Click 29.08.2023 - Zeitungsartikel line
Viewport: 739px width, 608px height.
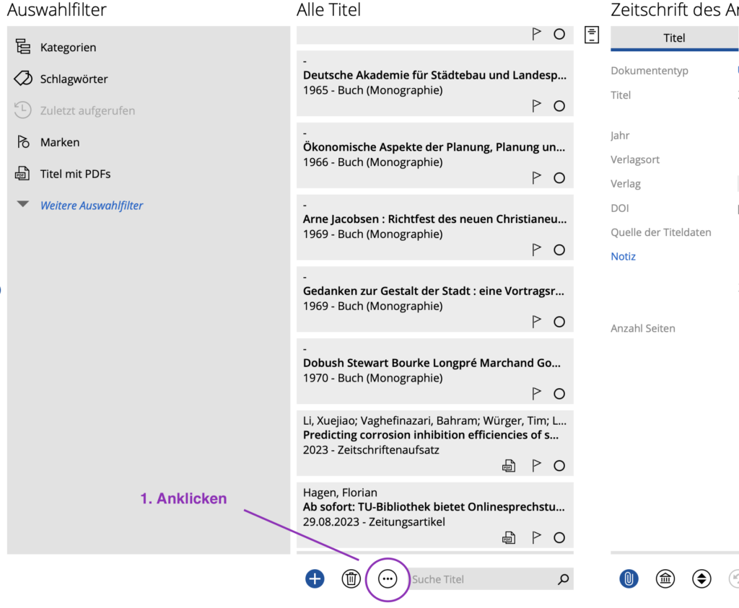pos(374,522)
